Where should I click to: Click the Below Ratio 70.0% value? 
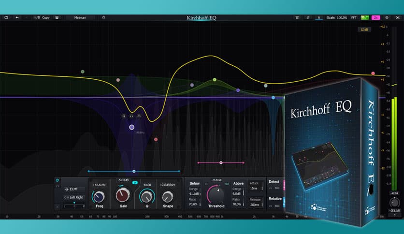click(193, 205)
